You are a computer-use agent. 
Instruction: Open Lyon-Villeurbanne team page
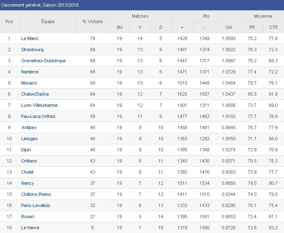point(38,105)
